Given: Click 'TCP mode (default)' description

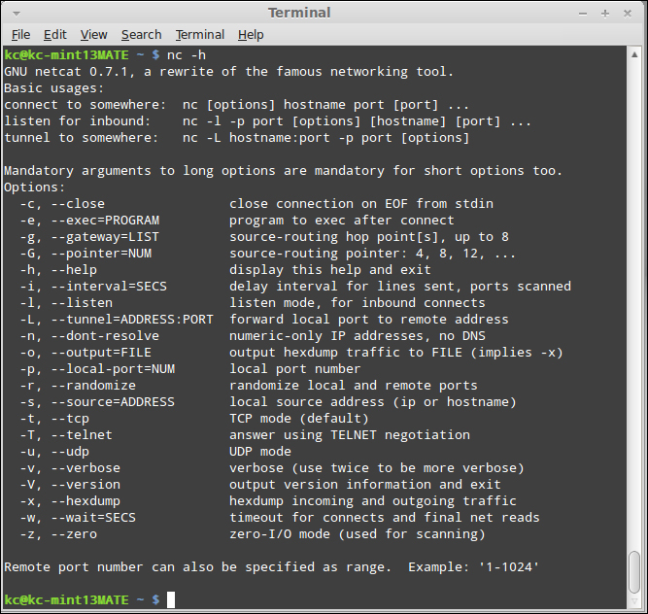Looking at the screenshot, I should (x=299, y=419).
